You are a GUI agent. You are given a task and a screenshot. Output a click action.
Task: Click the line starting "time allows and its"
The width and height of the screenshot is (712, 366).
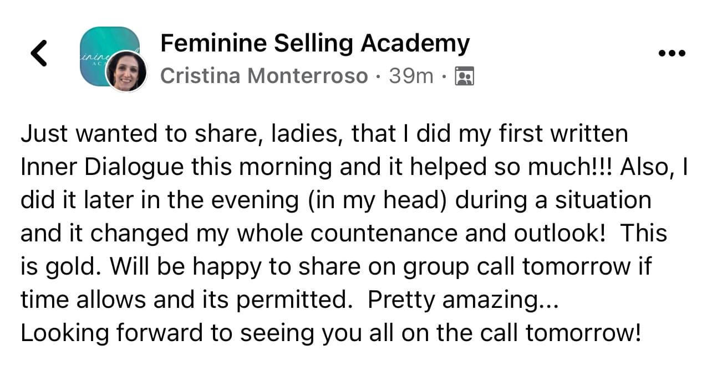186,299
